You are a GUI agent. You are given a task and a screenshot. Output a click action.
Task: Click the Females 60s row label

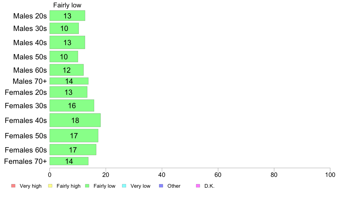click(x=26, y=150)
